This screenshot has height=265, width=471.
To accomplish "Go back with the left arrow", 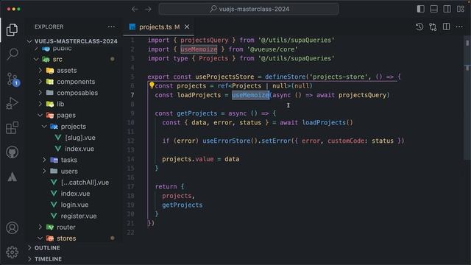I will [x=135, y=10].
